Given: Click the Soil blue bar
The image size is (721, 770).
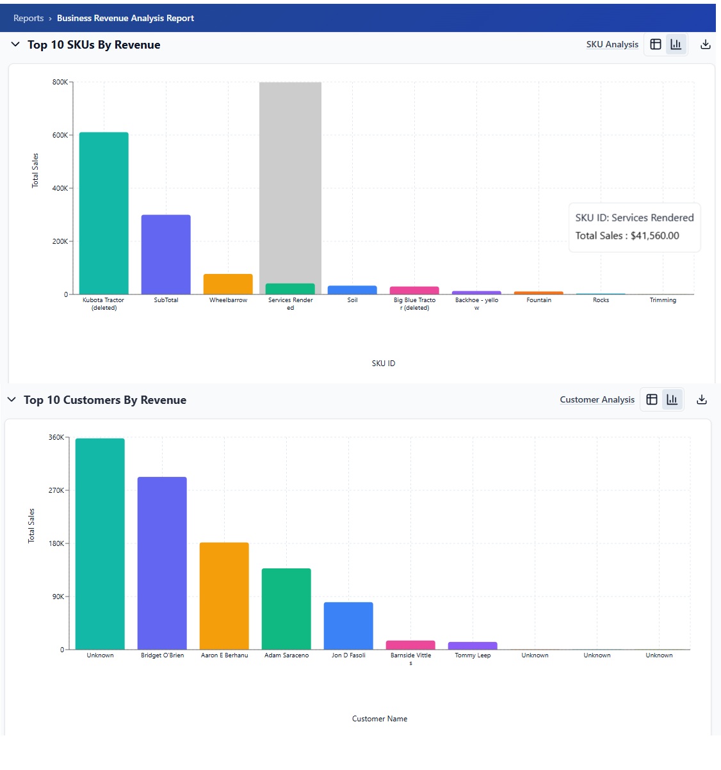Looking at the screenshot, I should 352,290.
